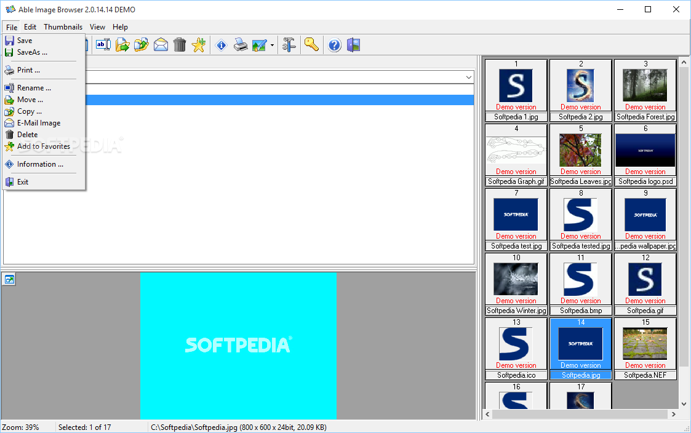This screenshot has height=433, width=691.
Task: Click the thumbnail panel scroll down arrow
Action: [x=684, y=403]
